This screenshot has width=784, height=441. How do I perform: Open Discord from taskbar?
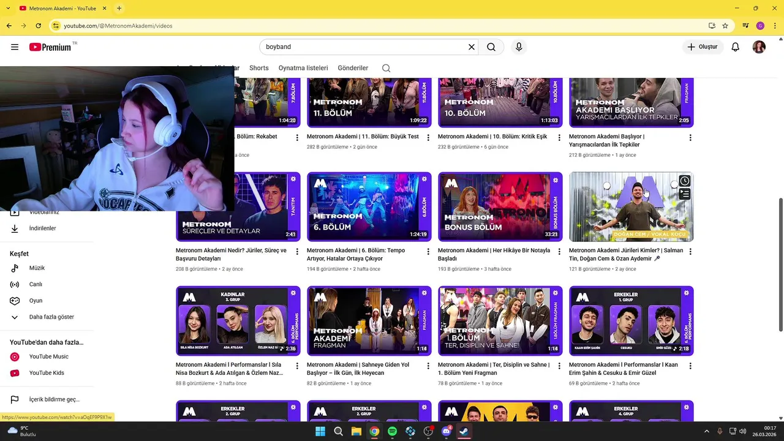(447, 431)
